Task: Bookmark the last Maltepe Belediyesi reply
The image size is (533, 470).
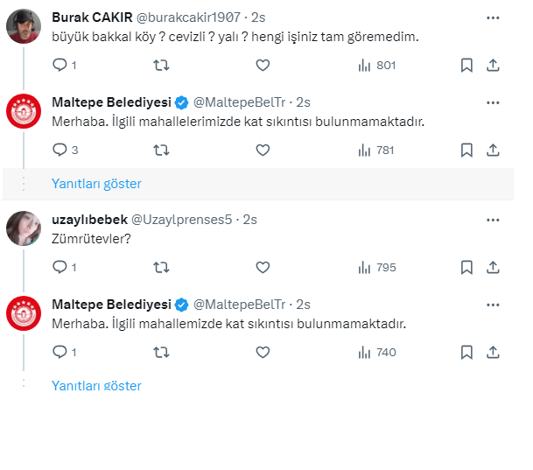Action: 467,352
